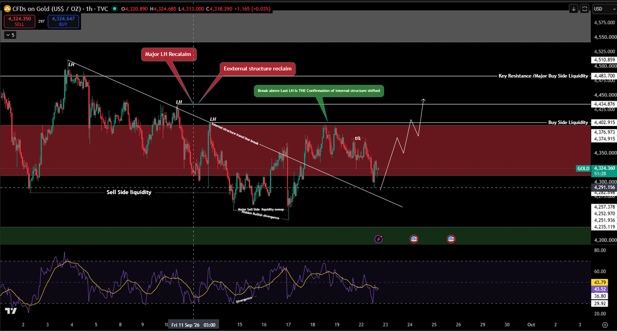Open US flag economic event above 24
The height and width of the screenshot is (331, 617).
413,238
